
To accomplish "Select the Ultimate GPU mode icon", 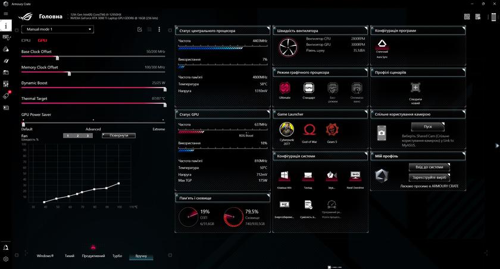I will pyautogui.click(x=285, y=89).
